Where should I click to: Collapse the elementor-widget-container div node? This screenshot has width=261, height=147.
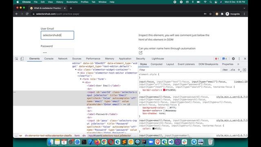[76, 70]
